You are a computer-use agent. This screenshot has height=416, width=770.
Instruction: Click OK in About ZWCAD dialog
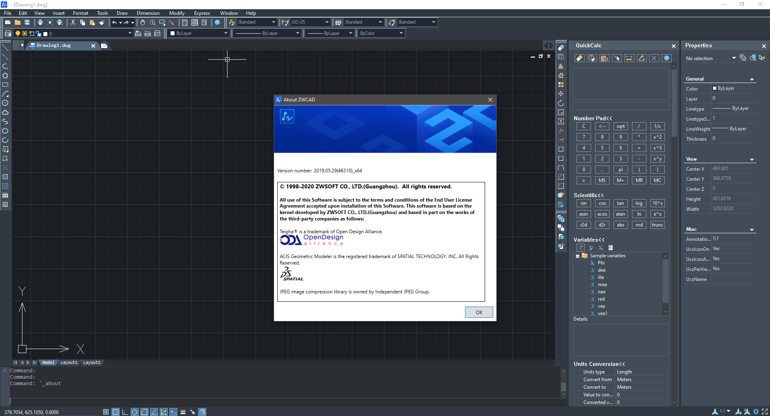pos(479,312)
